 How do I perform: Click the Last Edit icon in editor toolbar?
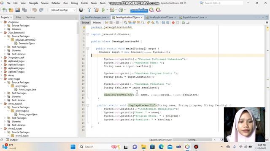107,23
